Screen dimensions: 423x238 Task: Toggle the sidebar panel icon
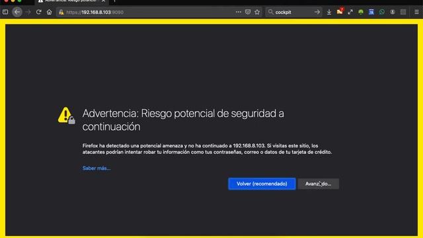[x=5, y=12]
